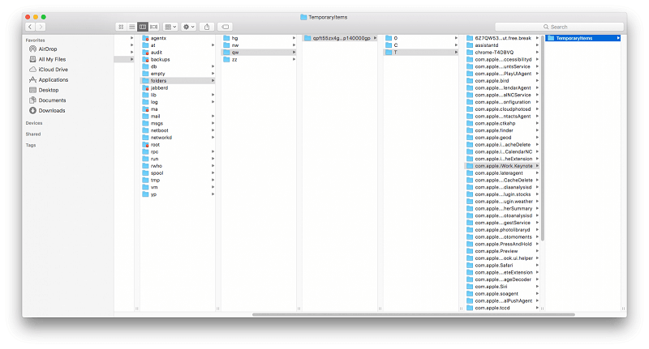649x349 pixels.
Task: Expand the mail folder arrow
Action: (213, 116)
